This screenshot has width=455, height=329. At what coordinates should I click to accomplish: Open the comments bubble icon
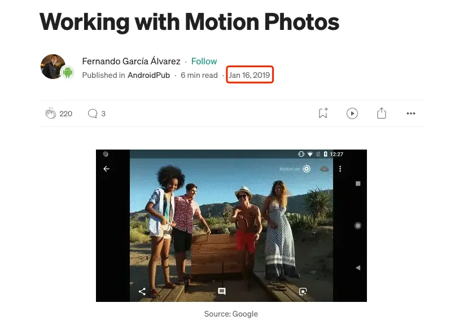click(x=93, y=113)
